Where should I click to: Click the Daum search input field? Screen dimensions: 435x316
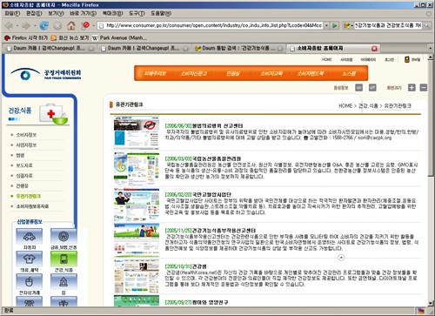[388, 26]
